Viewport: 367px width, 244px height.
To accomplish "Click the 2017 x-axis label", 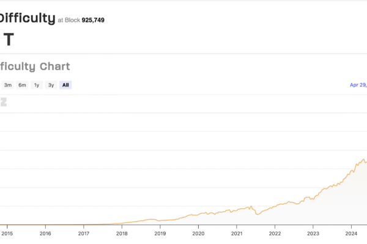I will (83, 232).
